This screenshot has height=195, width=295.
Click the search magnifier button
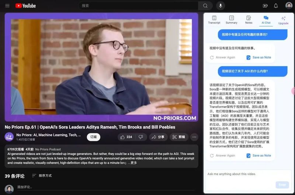coord(205,6)
